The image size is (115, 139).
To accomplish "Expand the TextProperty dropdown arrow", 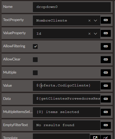I will coord(96,20).
